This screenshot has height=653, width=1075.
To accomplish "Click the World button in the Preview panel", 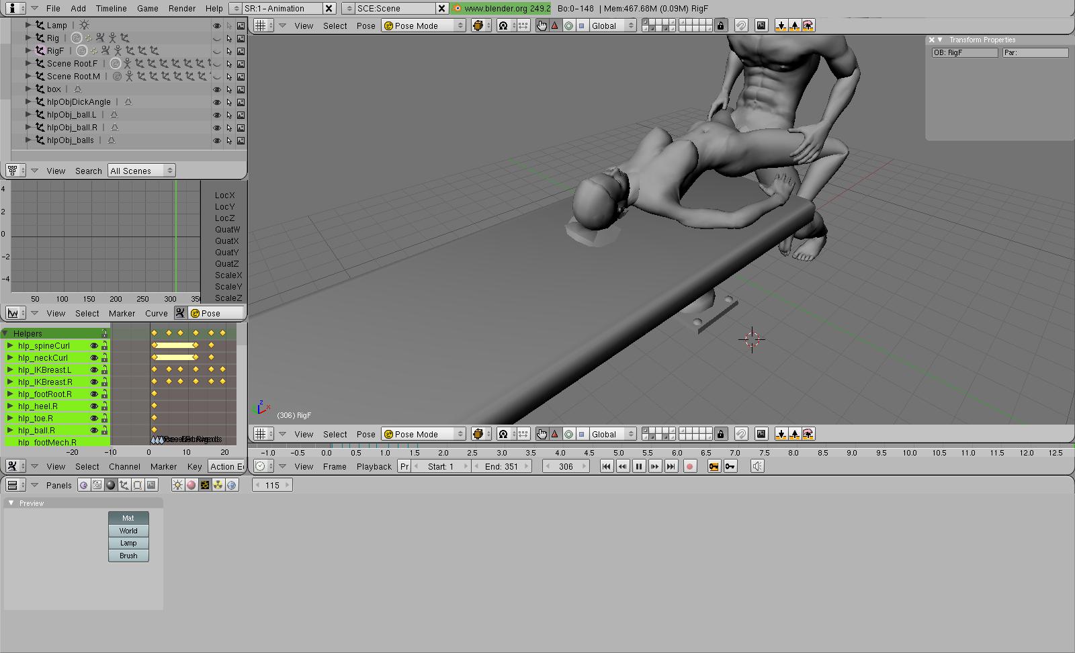I will point(128,531).
